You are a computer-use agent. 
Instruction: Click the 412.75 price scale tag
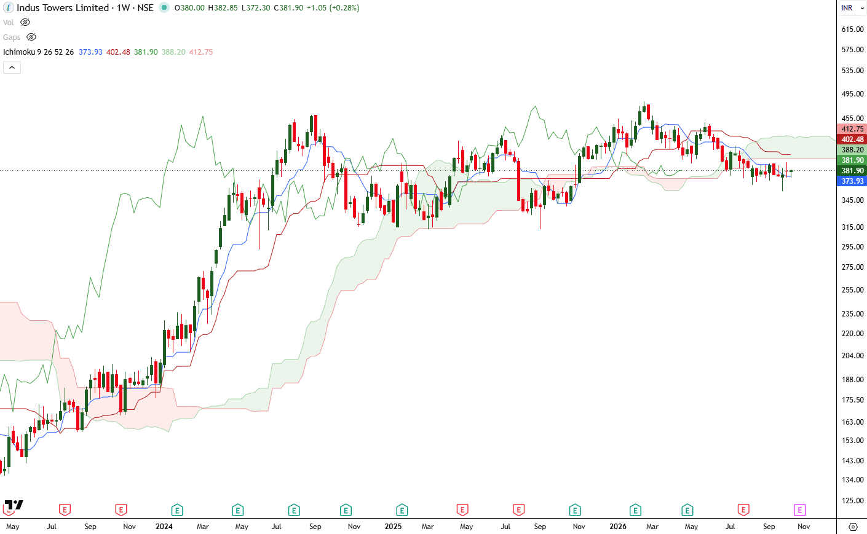(x=852, y=129)
